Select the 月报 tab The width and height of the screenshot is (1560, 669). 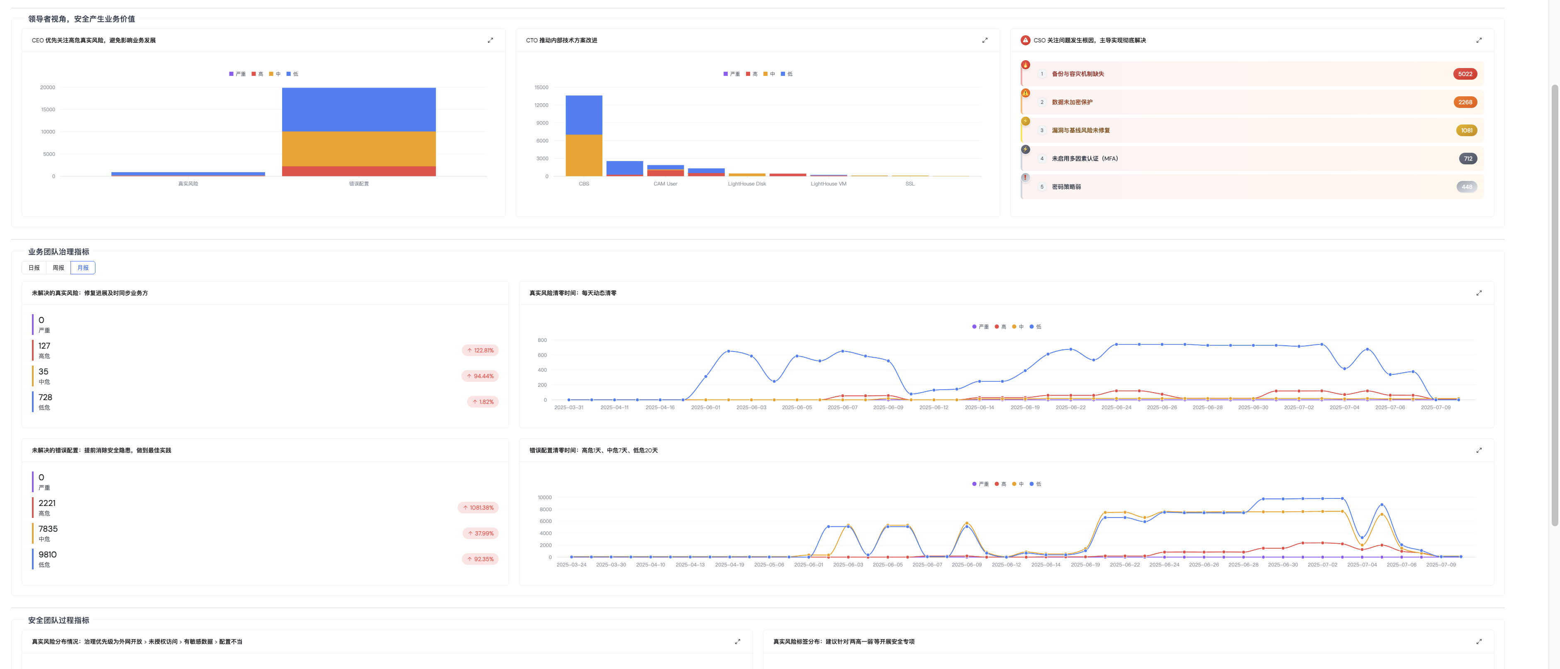click(x=83, y=268)
